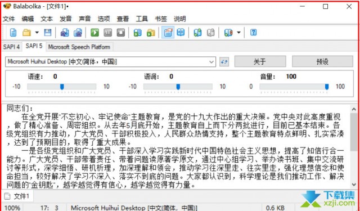Image resolution: width=360 pixels, height=211 pixels.
Task: Open the Microsoft Huihui Desktop voice dropdown
Action: pyautogui.click(x=110, y=62)
